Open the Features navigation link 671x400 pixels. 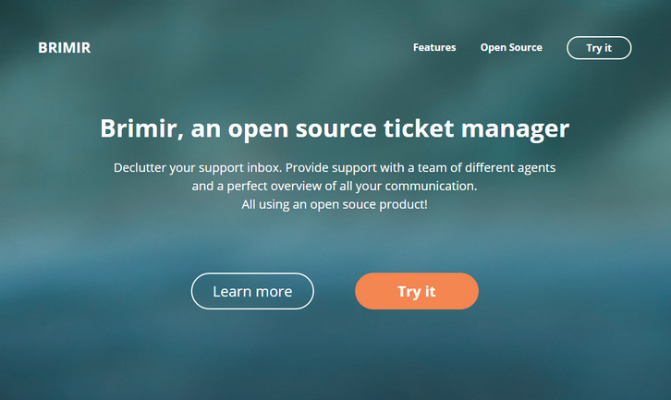(x=434, y=48)
